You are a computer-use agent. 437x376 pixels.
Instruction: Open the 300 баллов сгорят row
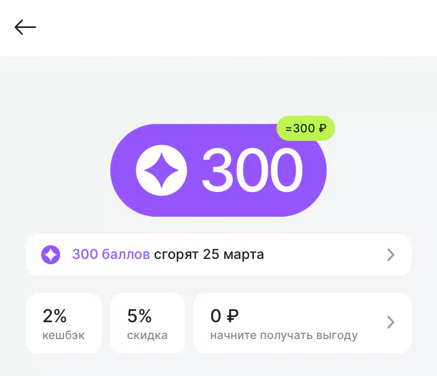218,255
